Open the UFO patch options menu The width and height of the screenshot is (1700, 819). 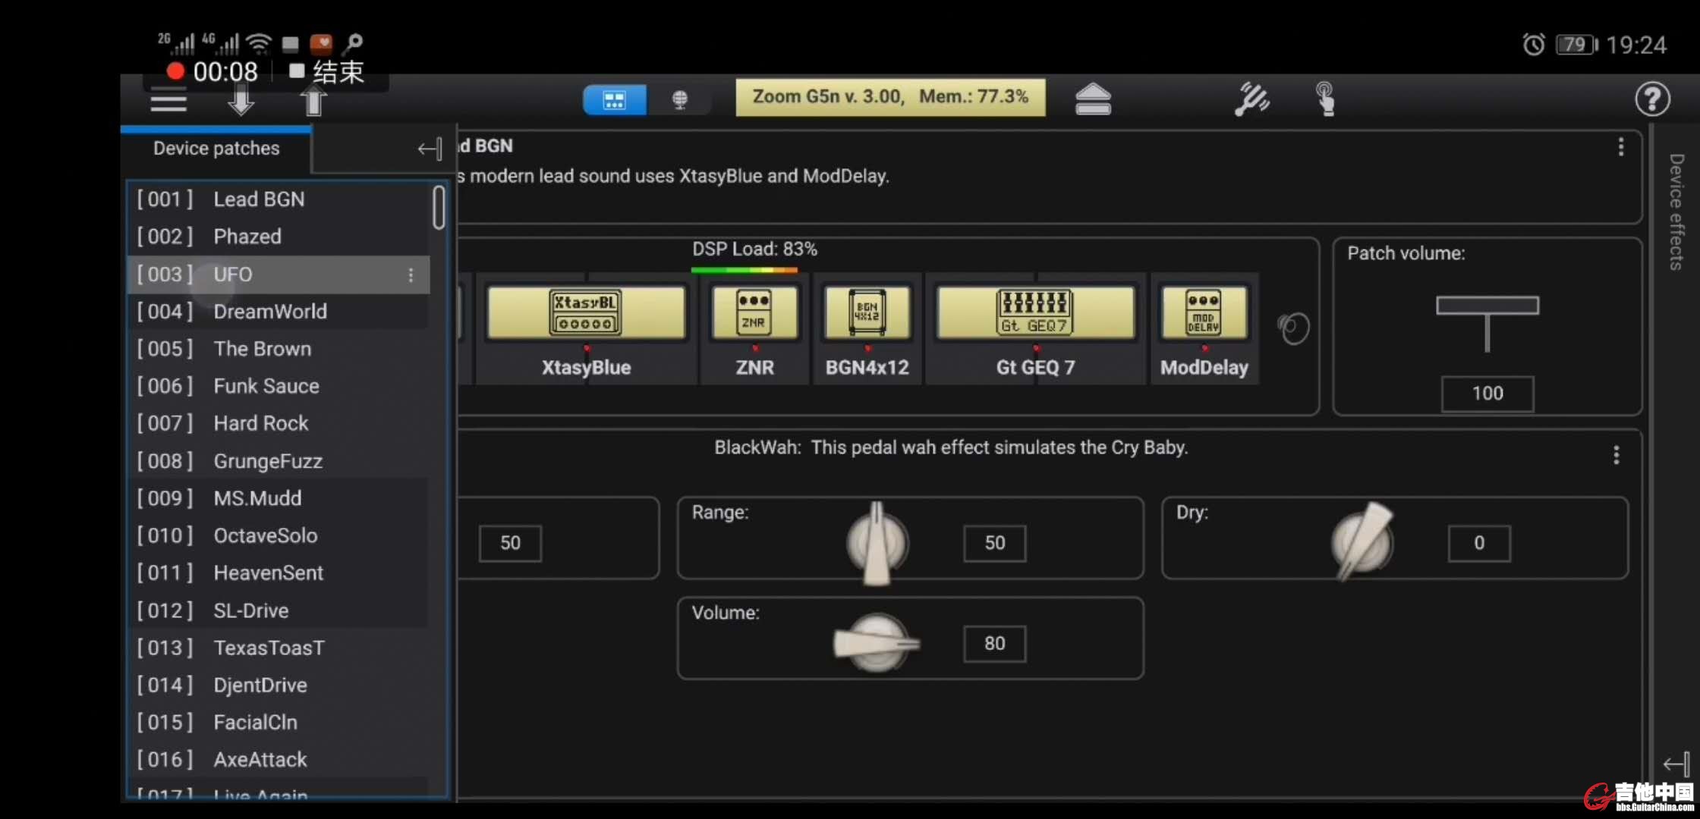(411, 275)
